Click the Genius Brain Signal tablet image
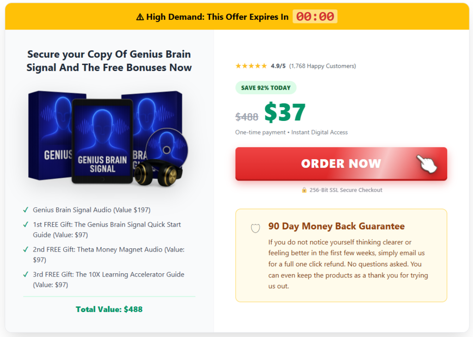Image resolution: width=473 pixels, height=337 pixels. 103,141
